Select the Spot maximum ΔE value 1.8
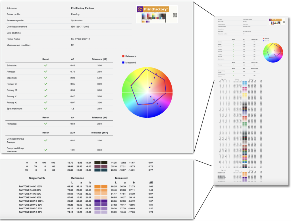 coord(72,109)
